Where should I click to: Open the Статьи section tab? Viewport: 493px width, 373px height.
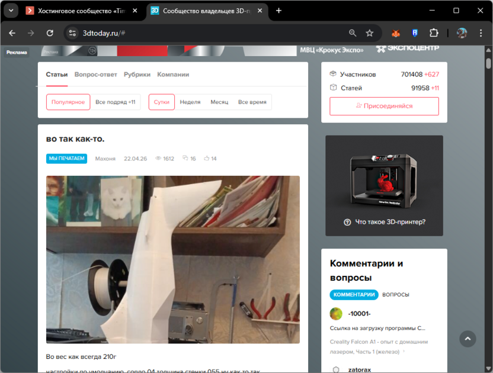[57, 75]
